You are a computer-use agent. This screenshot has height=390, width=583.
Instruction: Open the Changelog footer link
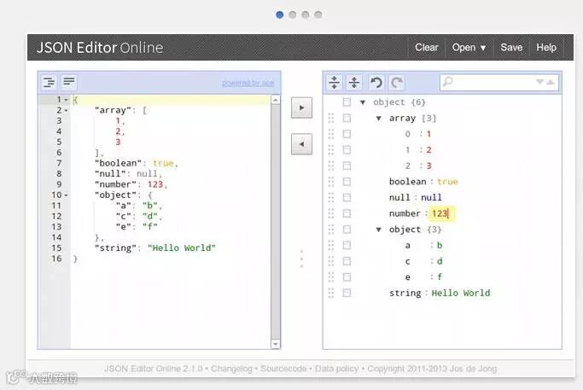coord(231,369)
